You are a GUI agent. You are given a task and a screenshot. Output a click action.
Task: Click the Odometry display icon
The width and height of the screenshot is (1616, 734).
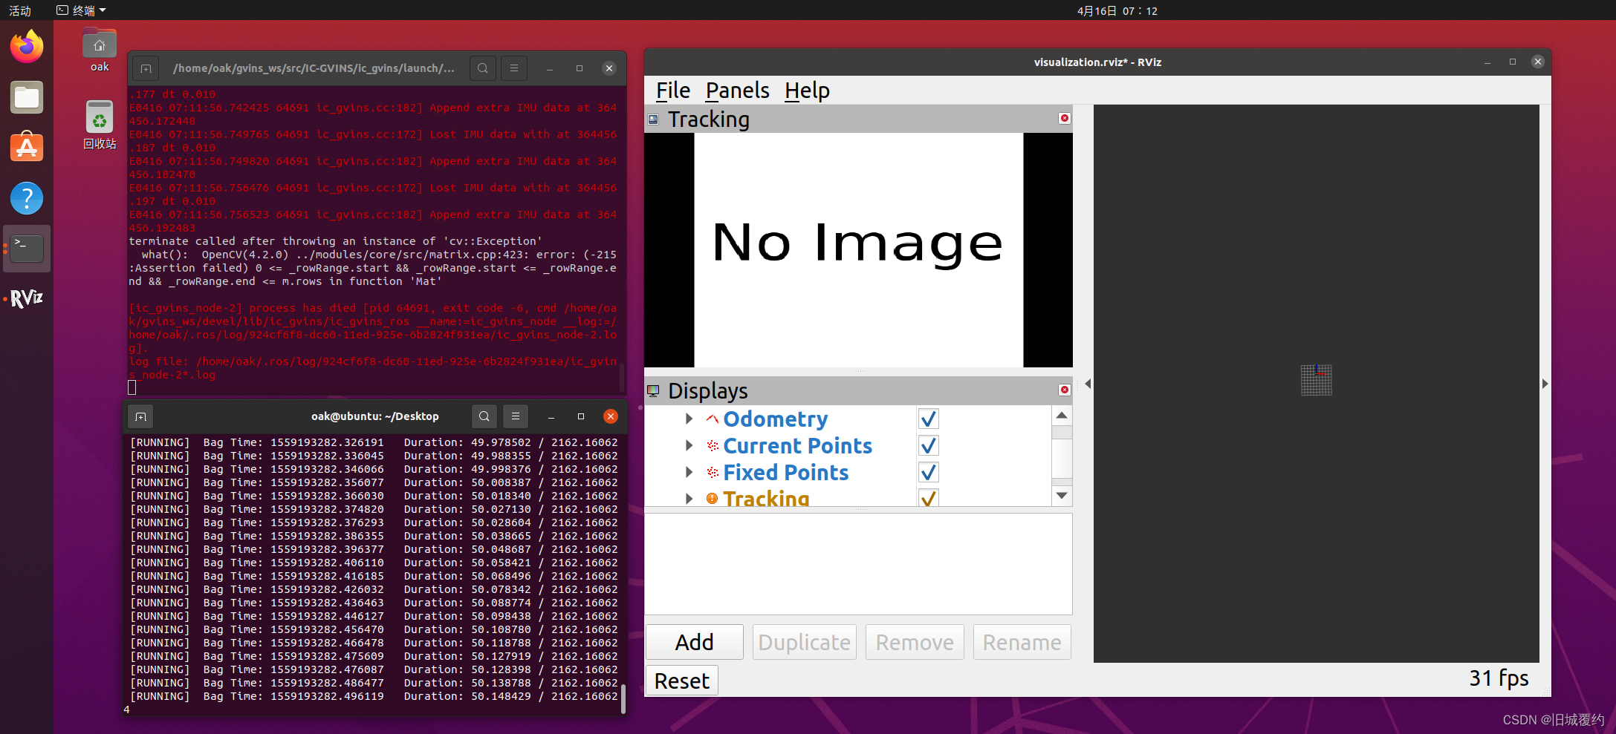pos(712,419)
